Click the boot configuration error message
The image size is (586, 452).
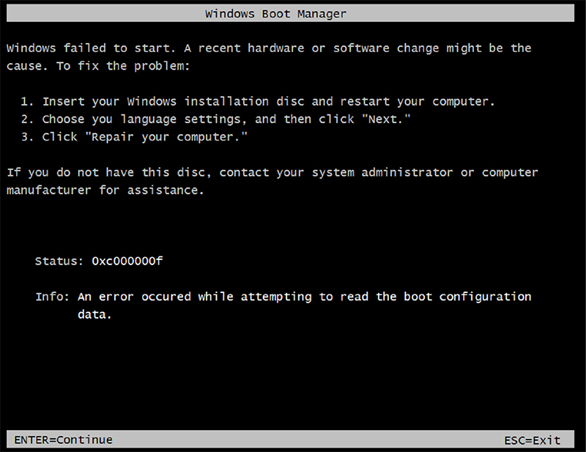point(304,297)
